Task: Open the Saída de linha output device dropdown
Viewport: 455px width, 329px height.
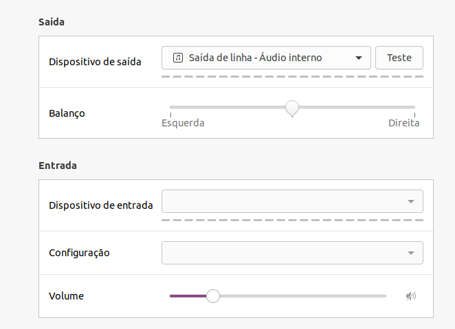Action: click(x=266, y=58)
